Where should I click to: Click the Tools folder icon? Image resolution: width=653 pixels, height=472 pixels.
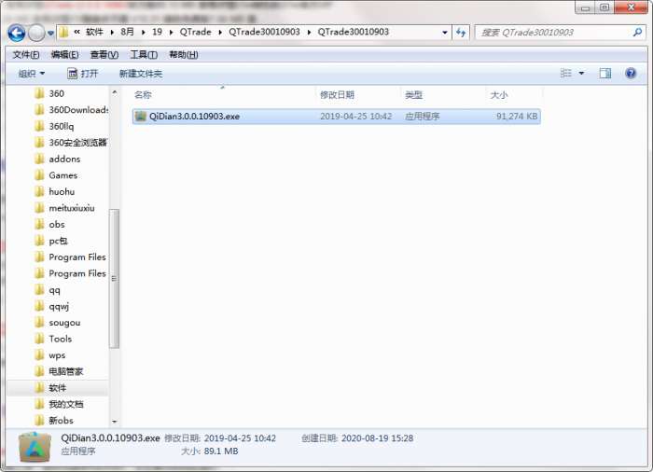coord(39,339)
